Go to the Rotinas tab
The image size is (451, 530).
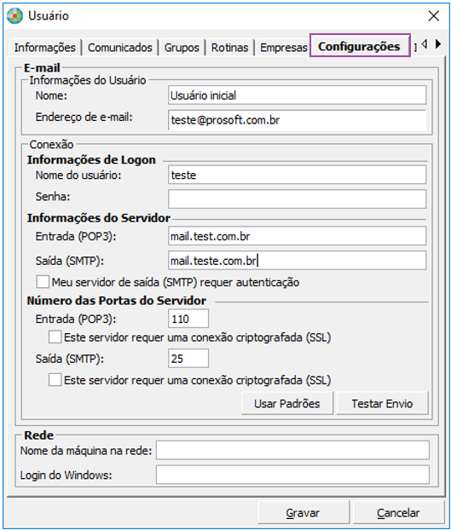(x=229, y=48)
